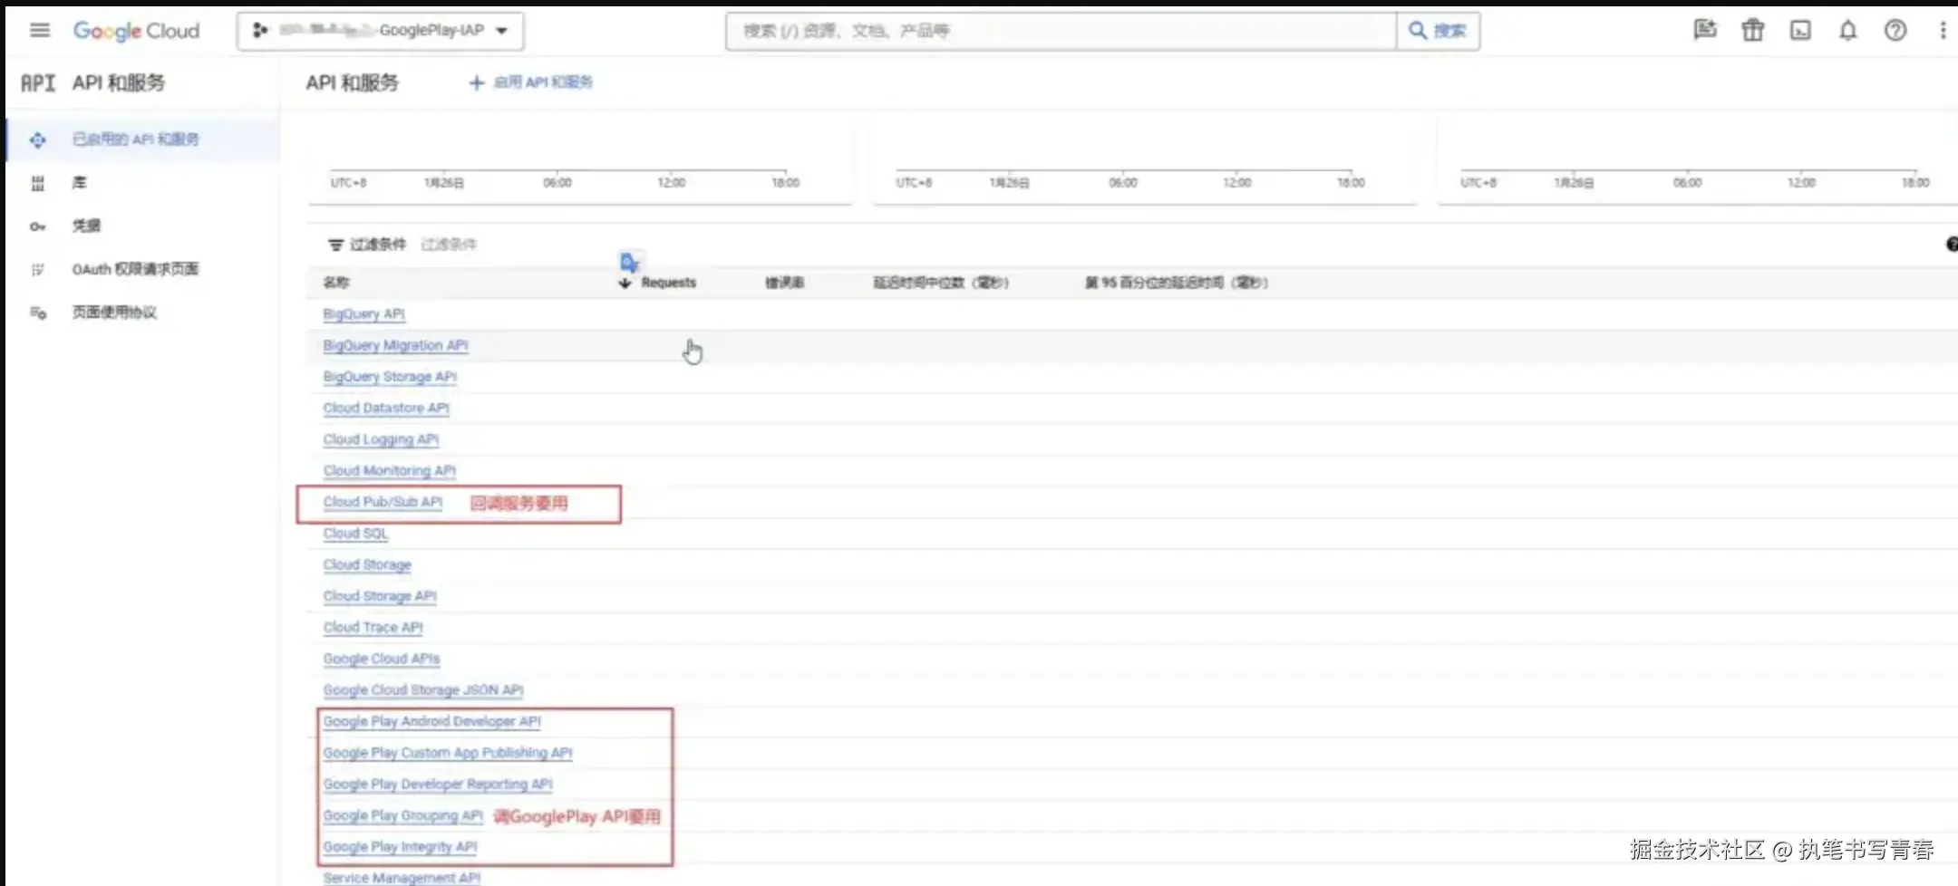Open Google Play Custom App Publishing API

tap(448, 753)
